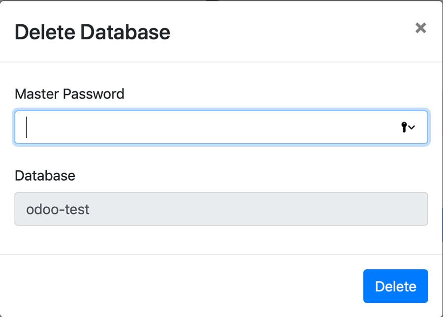Viewport: 443px width, 317px height.
Task: Click the odoo-test database name text
Action: pos(58,209)
